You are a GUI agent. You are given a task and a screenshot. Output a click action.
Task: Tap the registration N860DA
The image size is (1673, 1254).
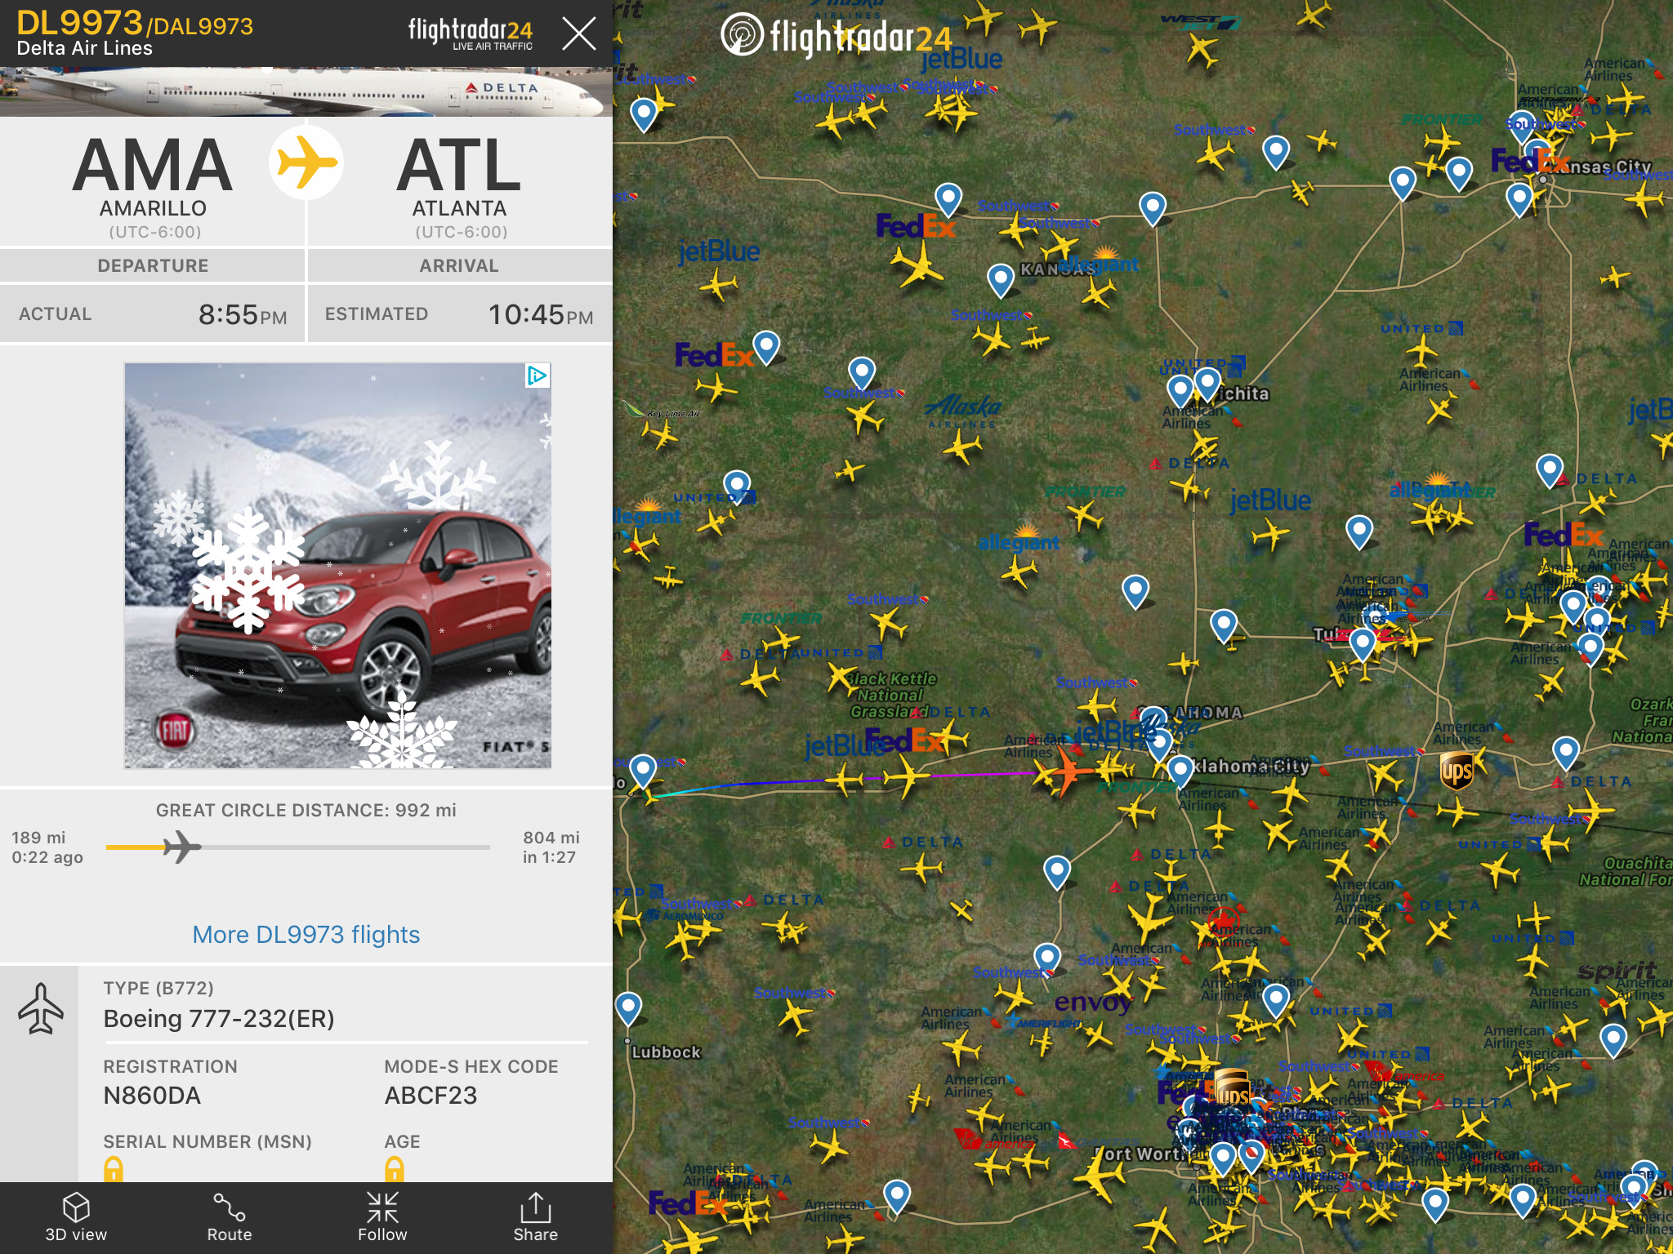[x=152, y=1096]
